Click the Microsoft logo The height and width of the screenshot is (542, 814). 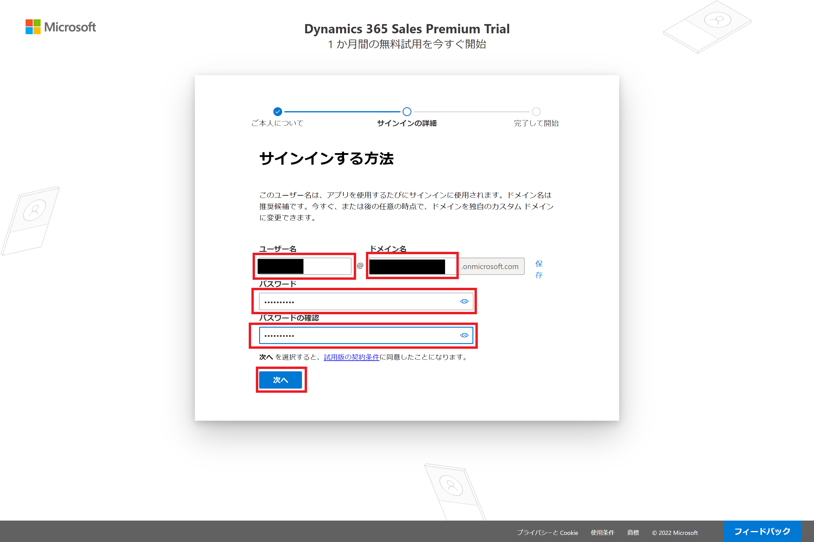tap(60, 27)
